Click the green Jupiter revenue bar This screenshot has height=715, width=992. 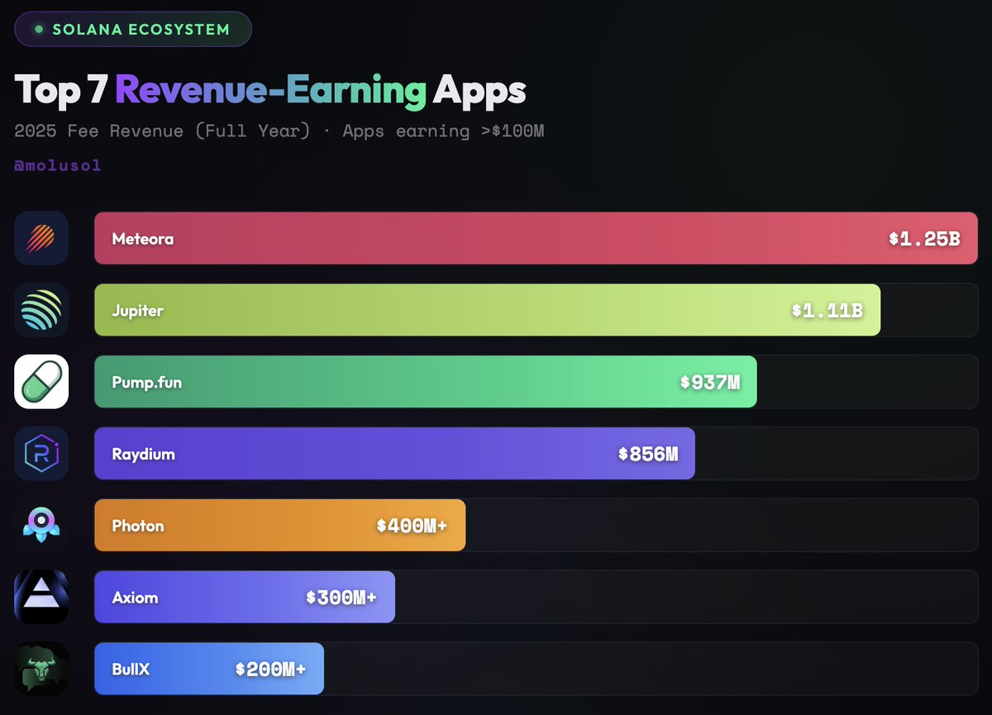488,310
